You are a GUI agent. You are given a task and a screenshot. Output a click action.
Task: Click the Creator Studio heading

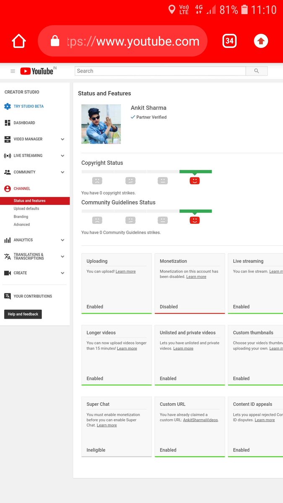(22, 92)
